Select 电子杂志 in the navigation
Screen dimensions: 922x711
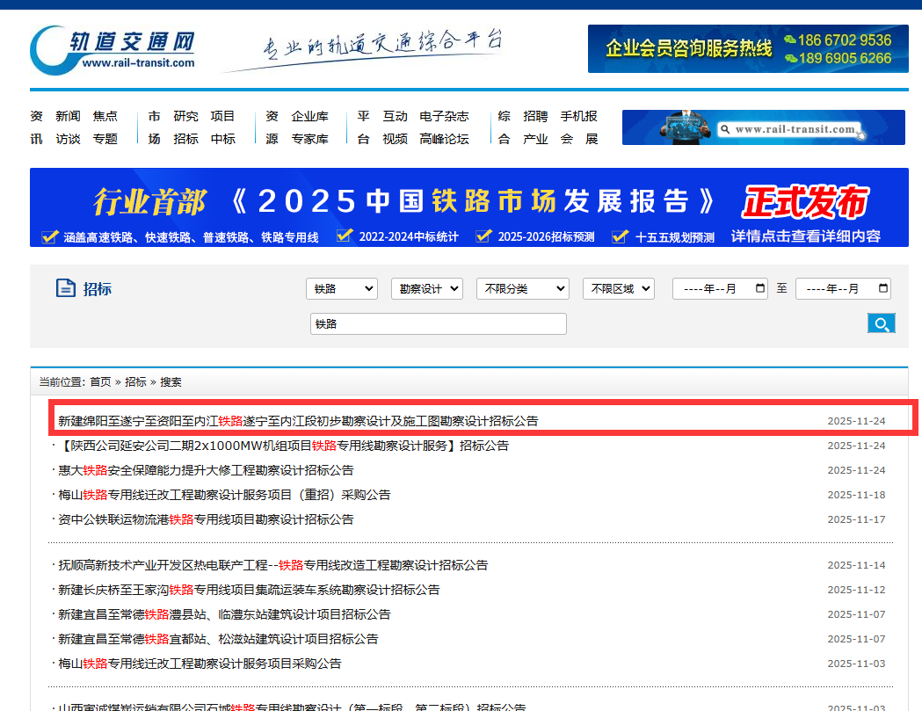[x=444, y=116]
